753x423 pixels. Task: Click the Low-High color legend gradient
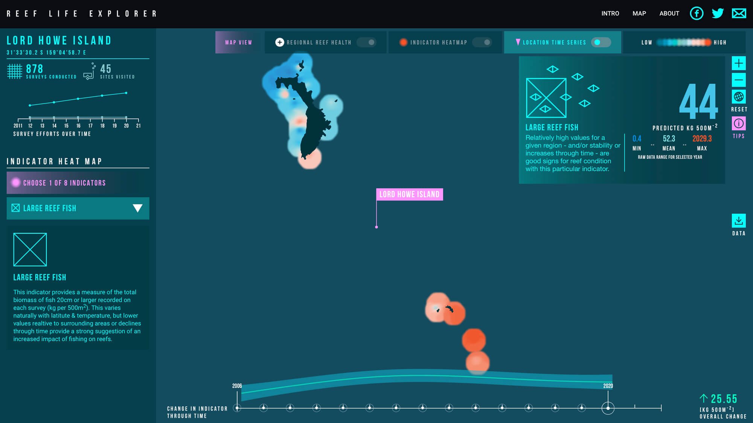point(684,43)
